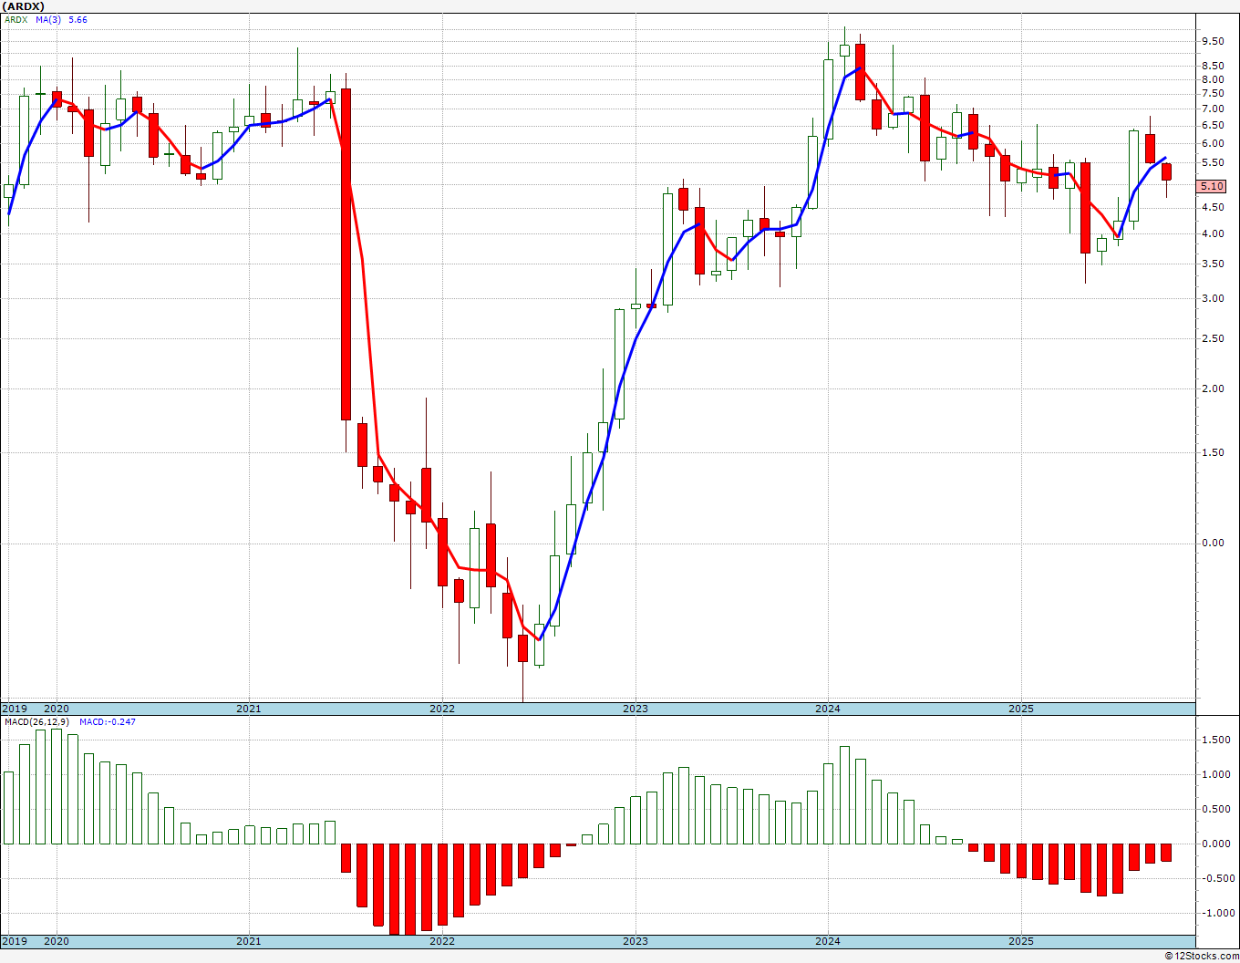This screenshot has height=963, width=1240.
Task: Click 2019 on the MACD panel time axis
Action: [14, 941]
